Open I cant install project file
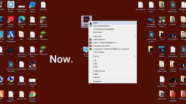The width and height of the screenshot is (186, 104). click(151, 34)
